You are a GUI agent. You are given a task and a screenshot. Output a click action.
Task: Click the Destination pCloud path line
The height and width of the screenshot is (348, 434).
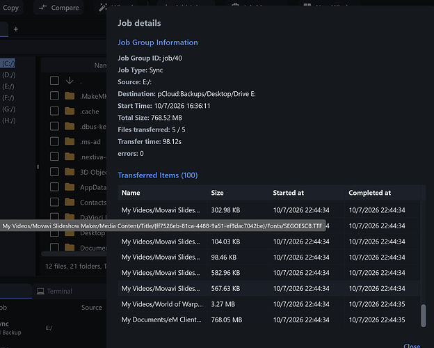[x=186, y=94]
